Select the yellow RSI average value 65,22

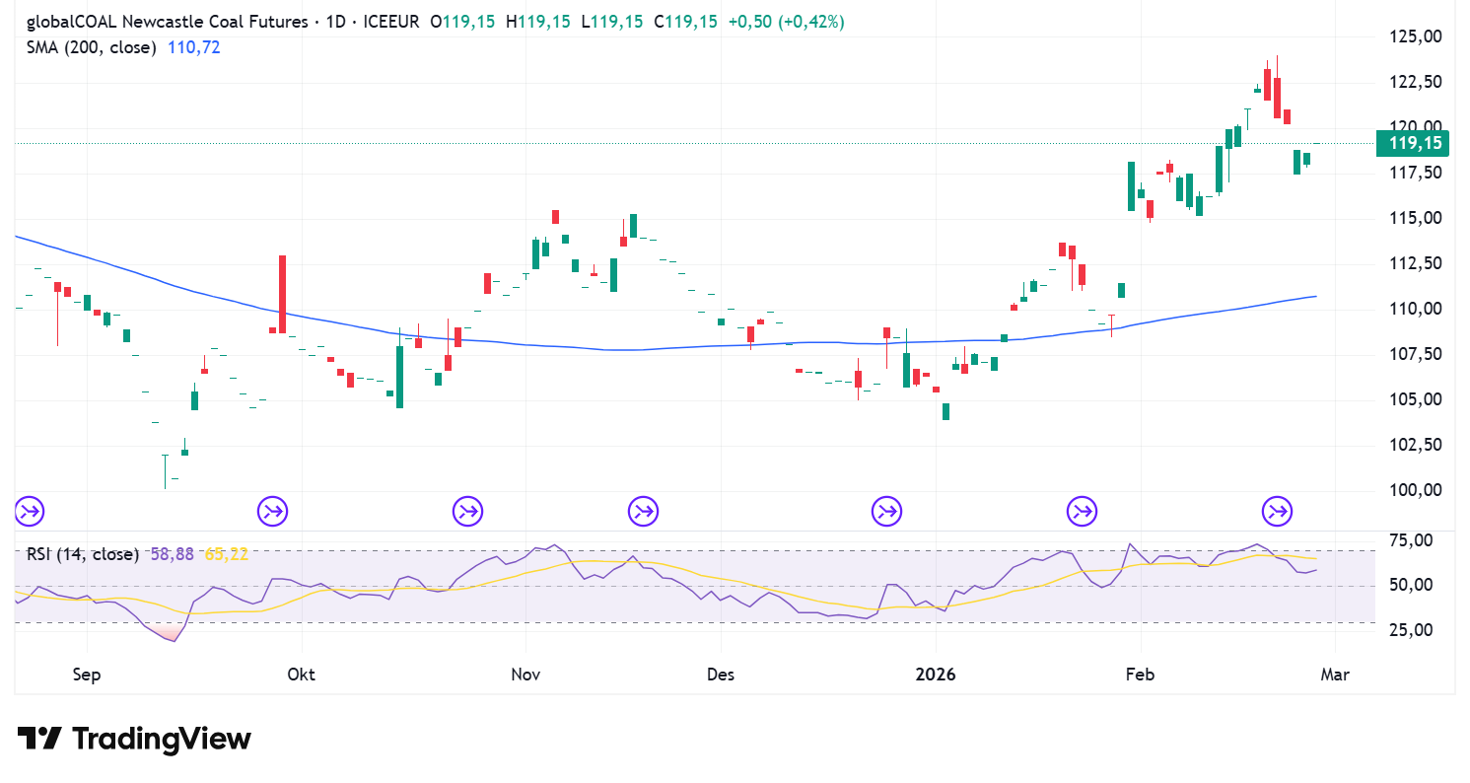coord(226,554)
